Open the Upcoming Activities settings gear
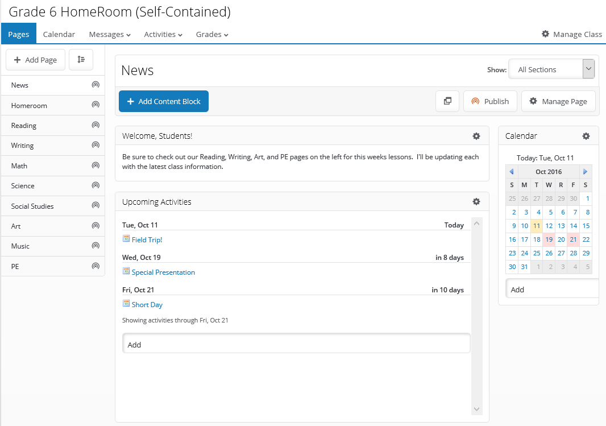The height and width of the screenshot is (426, 606). (476, 202)
